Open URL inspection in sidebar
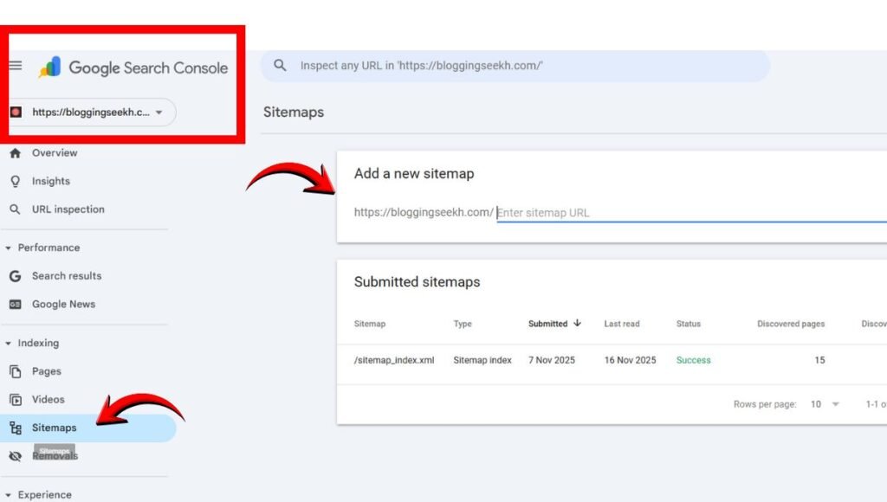Screen dimensions: 887x502 pyautogui.click(x=68, y=209)
